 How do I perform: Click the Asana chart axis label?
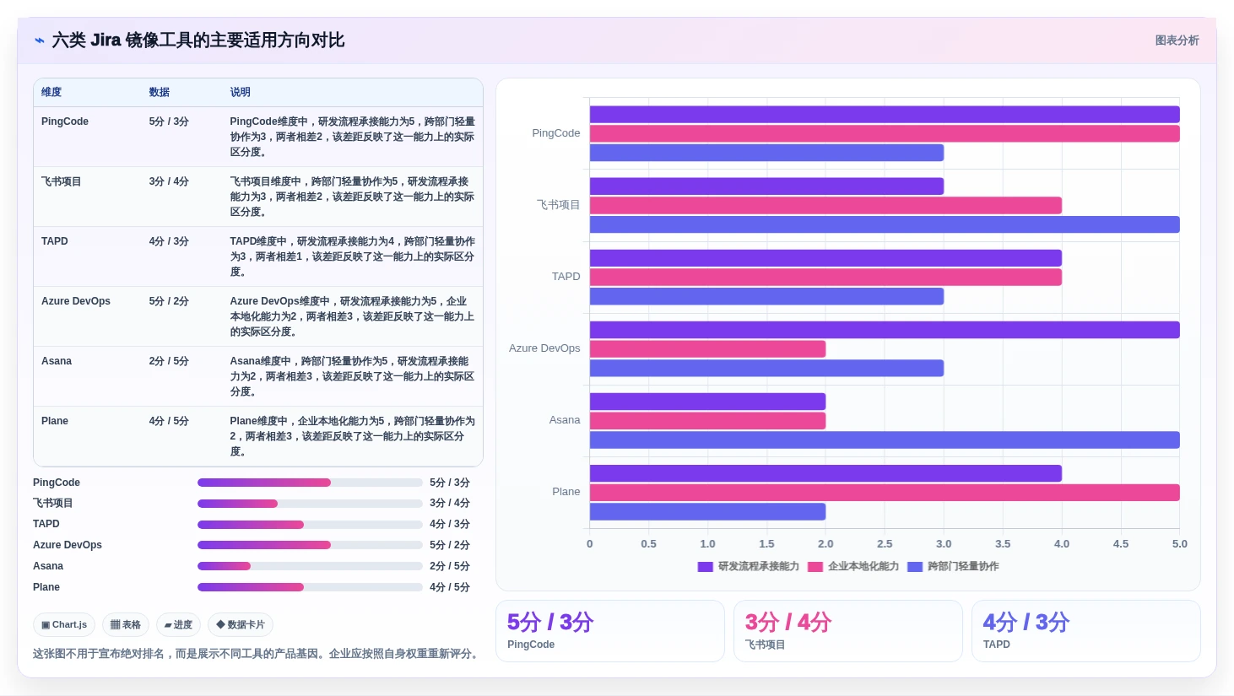coord(565,420)
